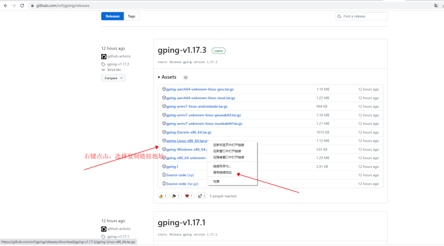Viewport: 444px width, 246px height.
Task: Open the gping-v1.17.3 tag link in sidebar
Action: pos(118,64)
